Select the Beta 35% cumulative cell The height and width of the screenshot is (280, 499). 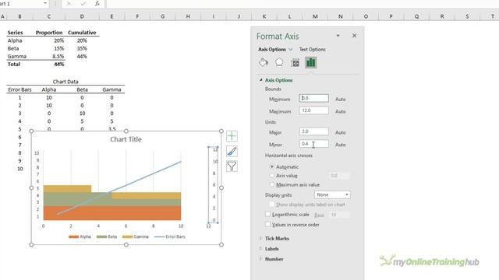82,48
